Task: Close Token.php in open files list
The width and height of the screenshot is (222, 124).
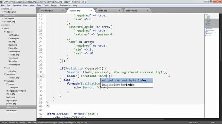Action: [x=2, y=18]
